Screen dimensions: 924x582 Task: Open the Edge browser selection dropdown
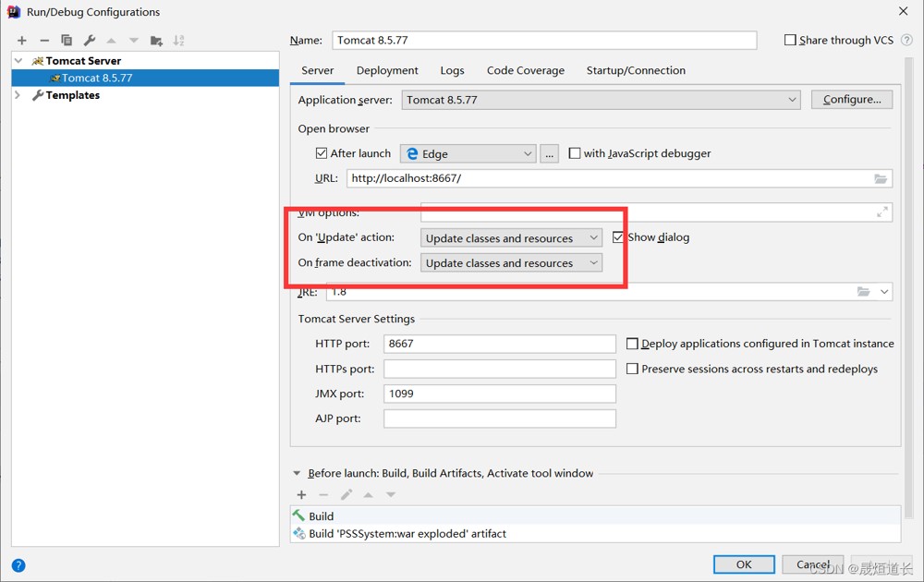468,153
